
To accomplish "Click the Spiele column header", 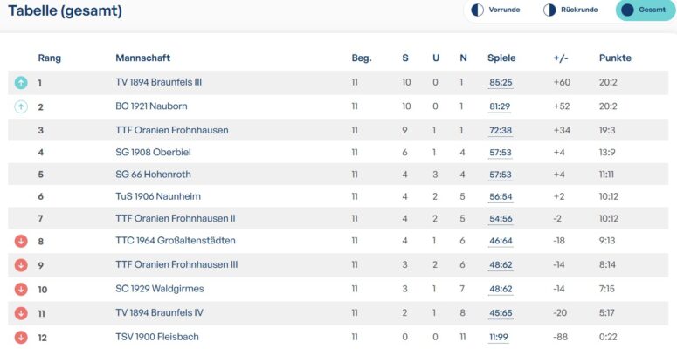I will click(x=501, y=58).
